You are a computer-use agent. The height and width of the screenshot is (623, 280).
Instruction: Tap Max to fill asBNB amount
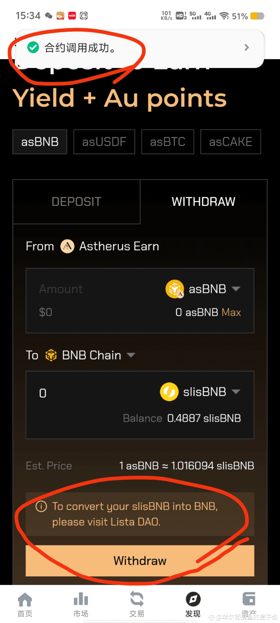click(231, 312)
